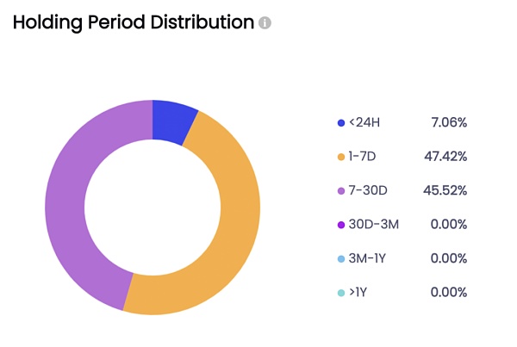The image size is (517, 347).
Task: Click the 47.42% percentage value
Action: pos(445,157)
